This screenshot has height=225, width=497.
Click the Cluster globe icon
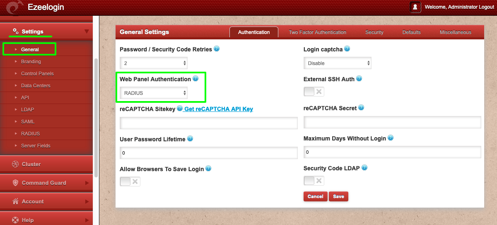point(16,164)
